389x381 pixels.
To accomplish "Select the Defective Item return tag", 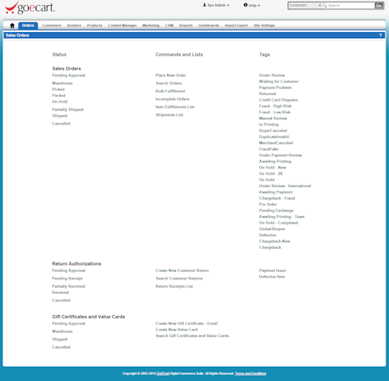I will point(272,277).
